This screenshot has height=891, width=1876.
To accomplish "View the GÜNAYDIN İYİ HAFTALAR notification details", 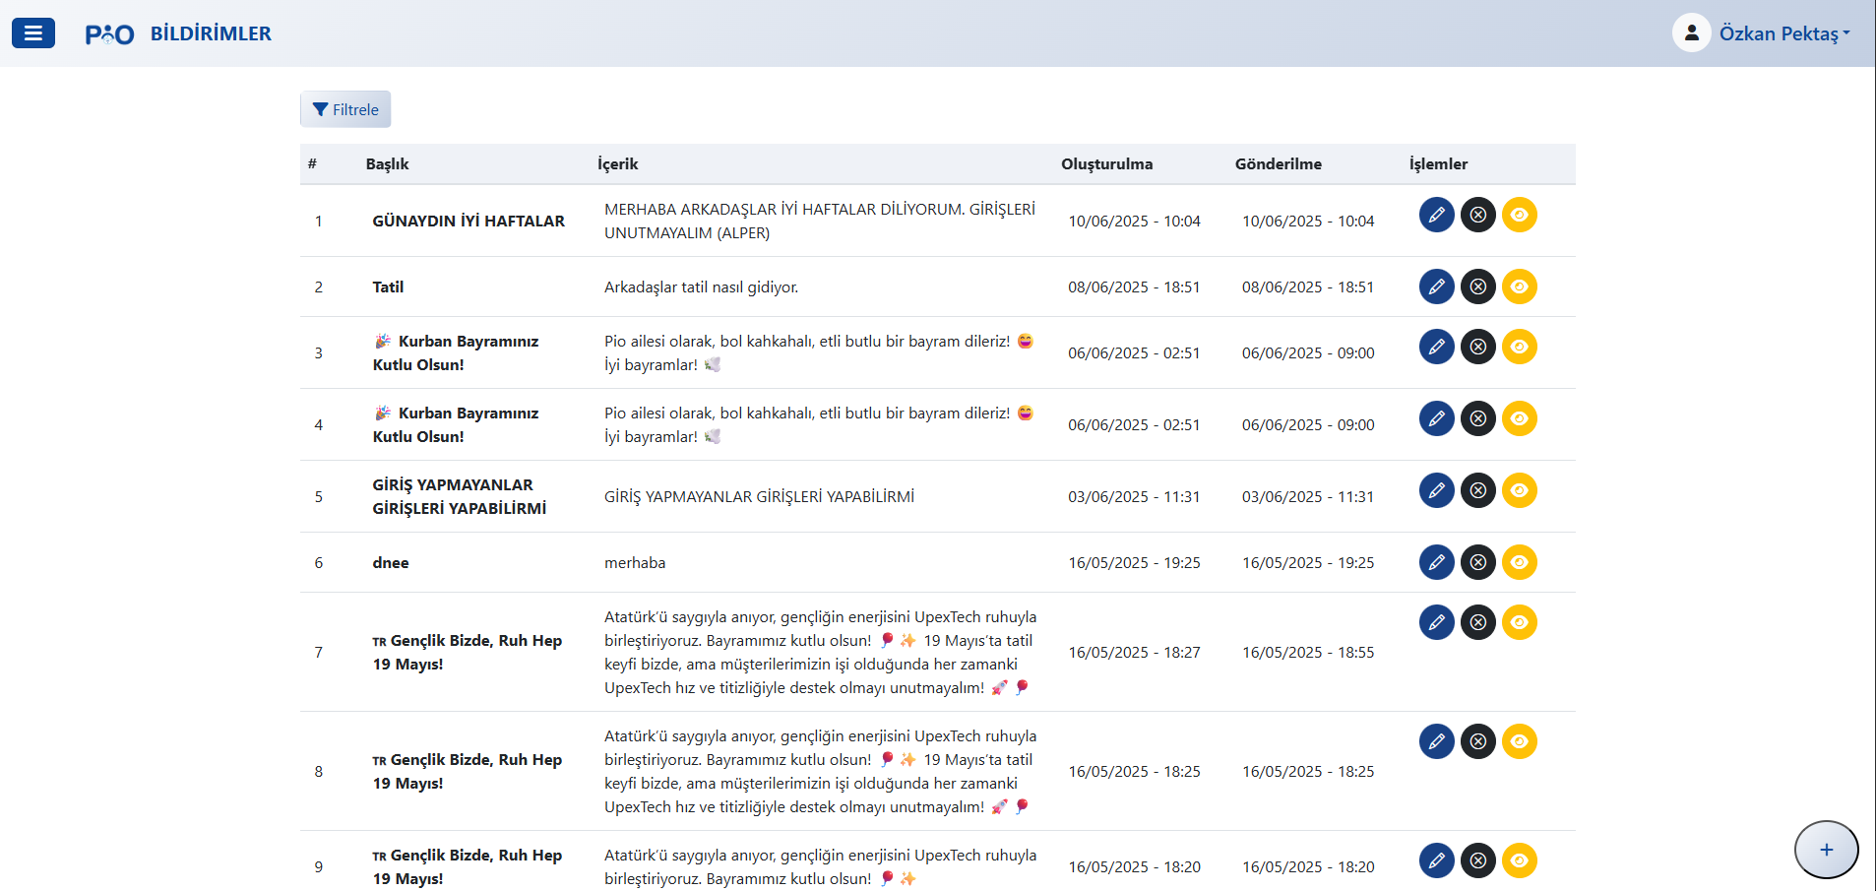I will click(x=1519, y=215).
